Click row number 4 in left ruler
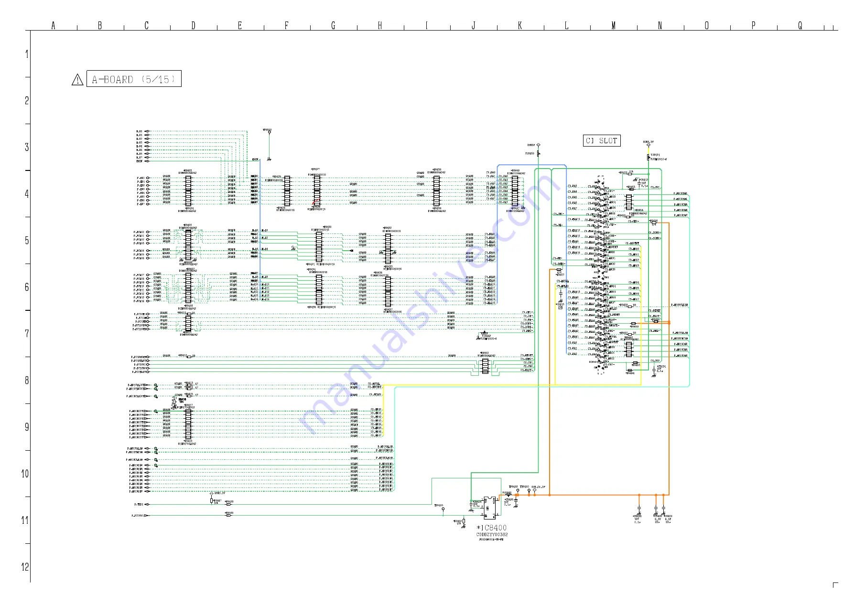The image size is (854, 603). (x=27, y=194)
